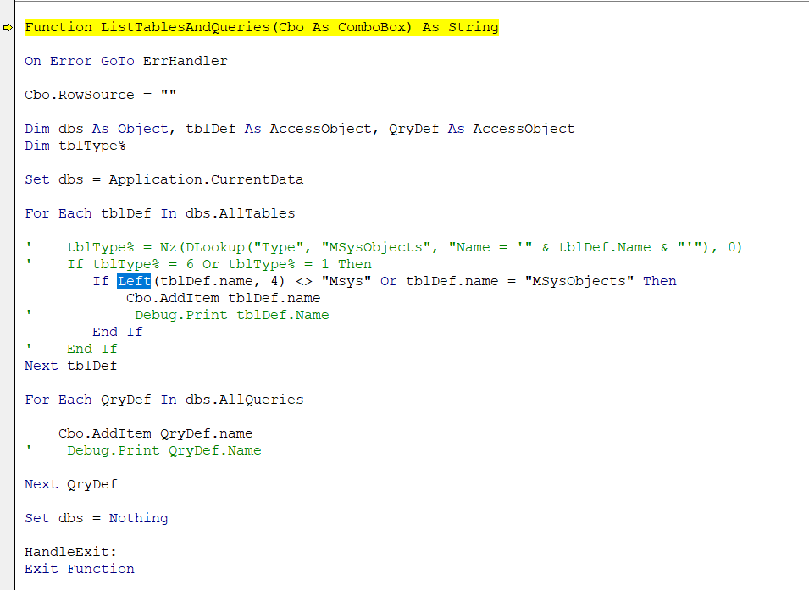
Task: Click the Dim dbs As Object declaration
Action: 299,129
